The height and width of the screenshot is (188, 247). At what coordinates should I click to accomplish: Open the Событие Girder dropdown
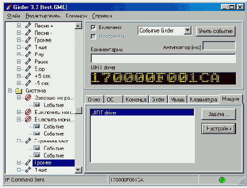click(188, 30)
